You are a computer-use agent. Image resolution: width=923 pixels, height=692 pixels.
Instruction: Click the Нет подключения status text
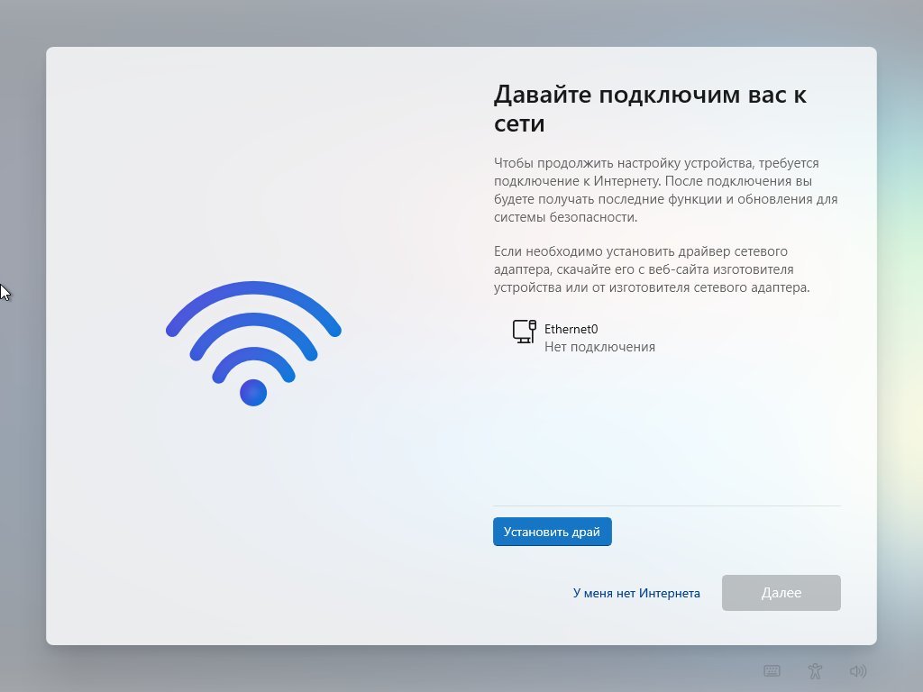coord(599,347)
